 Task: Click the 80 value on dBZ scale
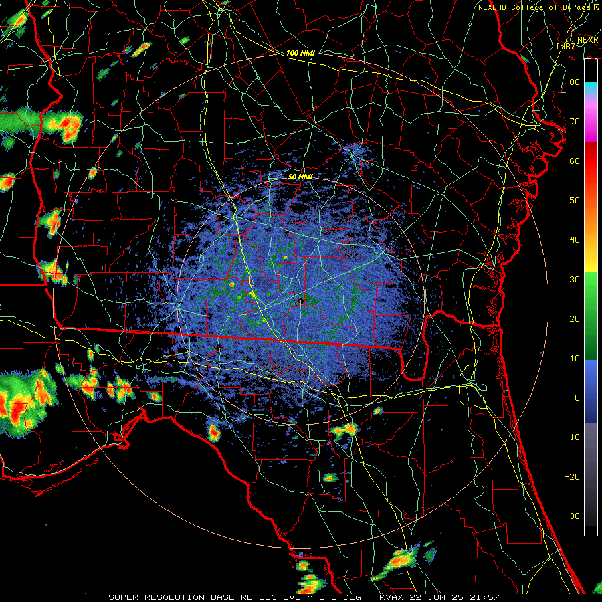point(575,82)
